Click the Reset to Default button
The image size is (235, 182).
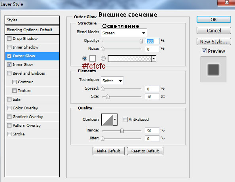click(x=145, y=151)
